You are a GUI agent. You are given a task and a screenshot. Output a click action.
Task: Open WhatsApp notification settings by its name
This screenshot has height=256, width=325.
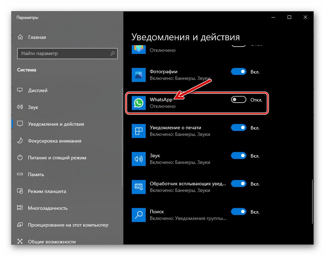pos(161,99)
